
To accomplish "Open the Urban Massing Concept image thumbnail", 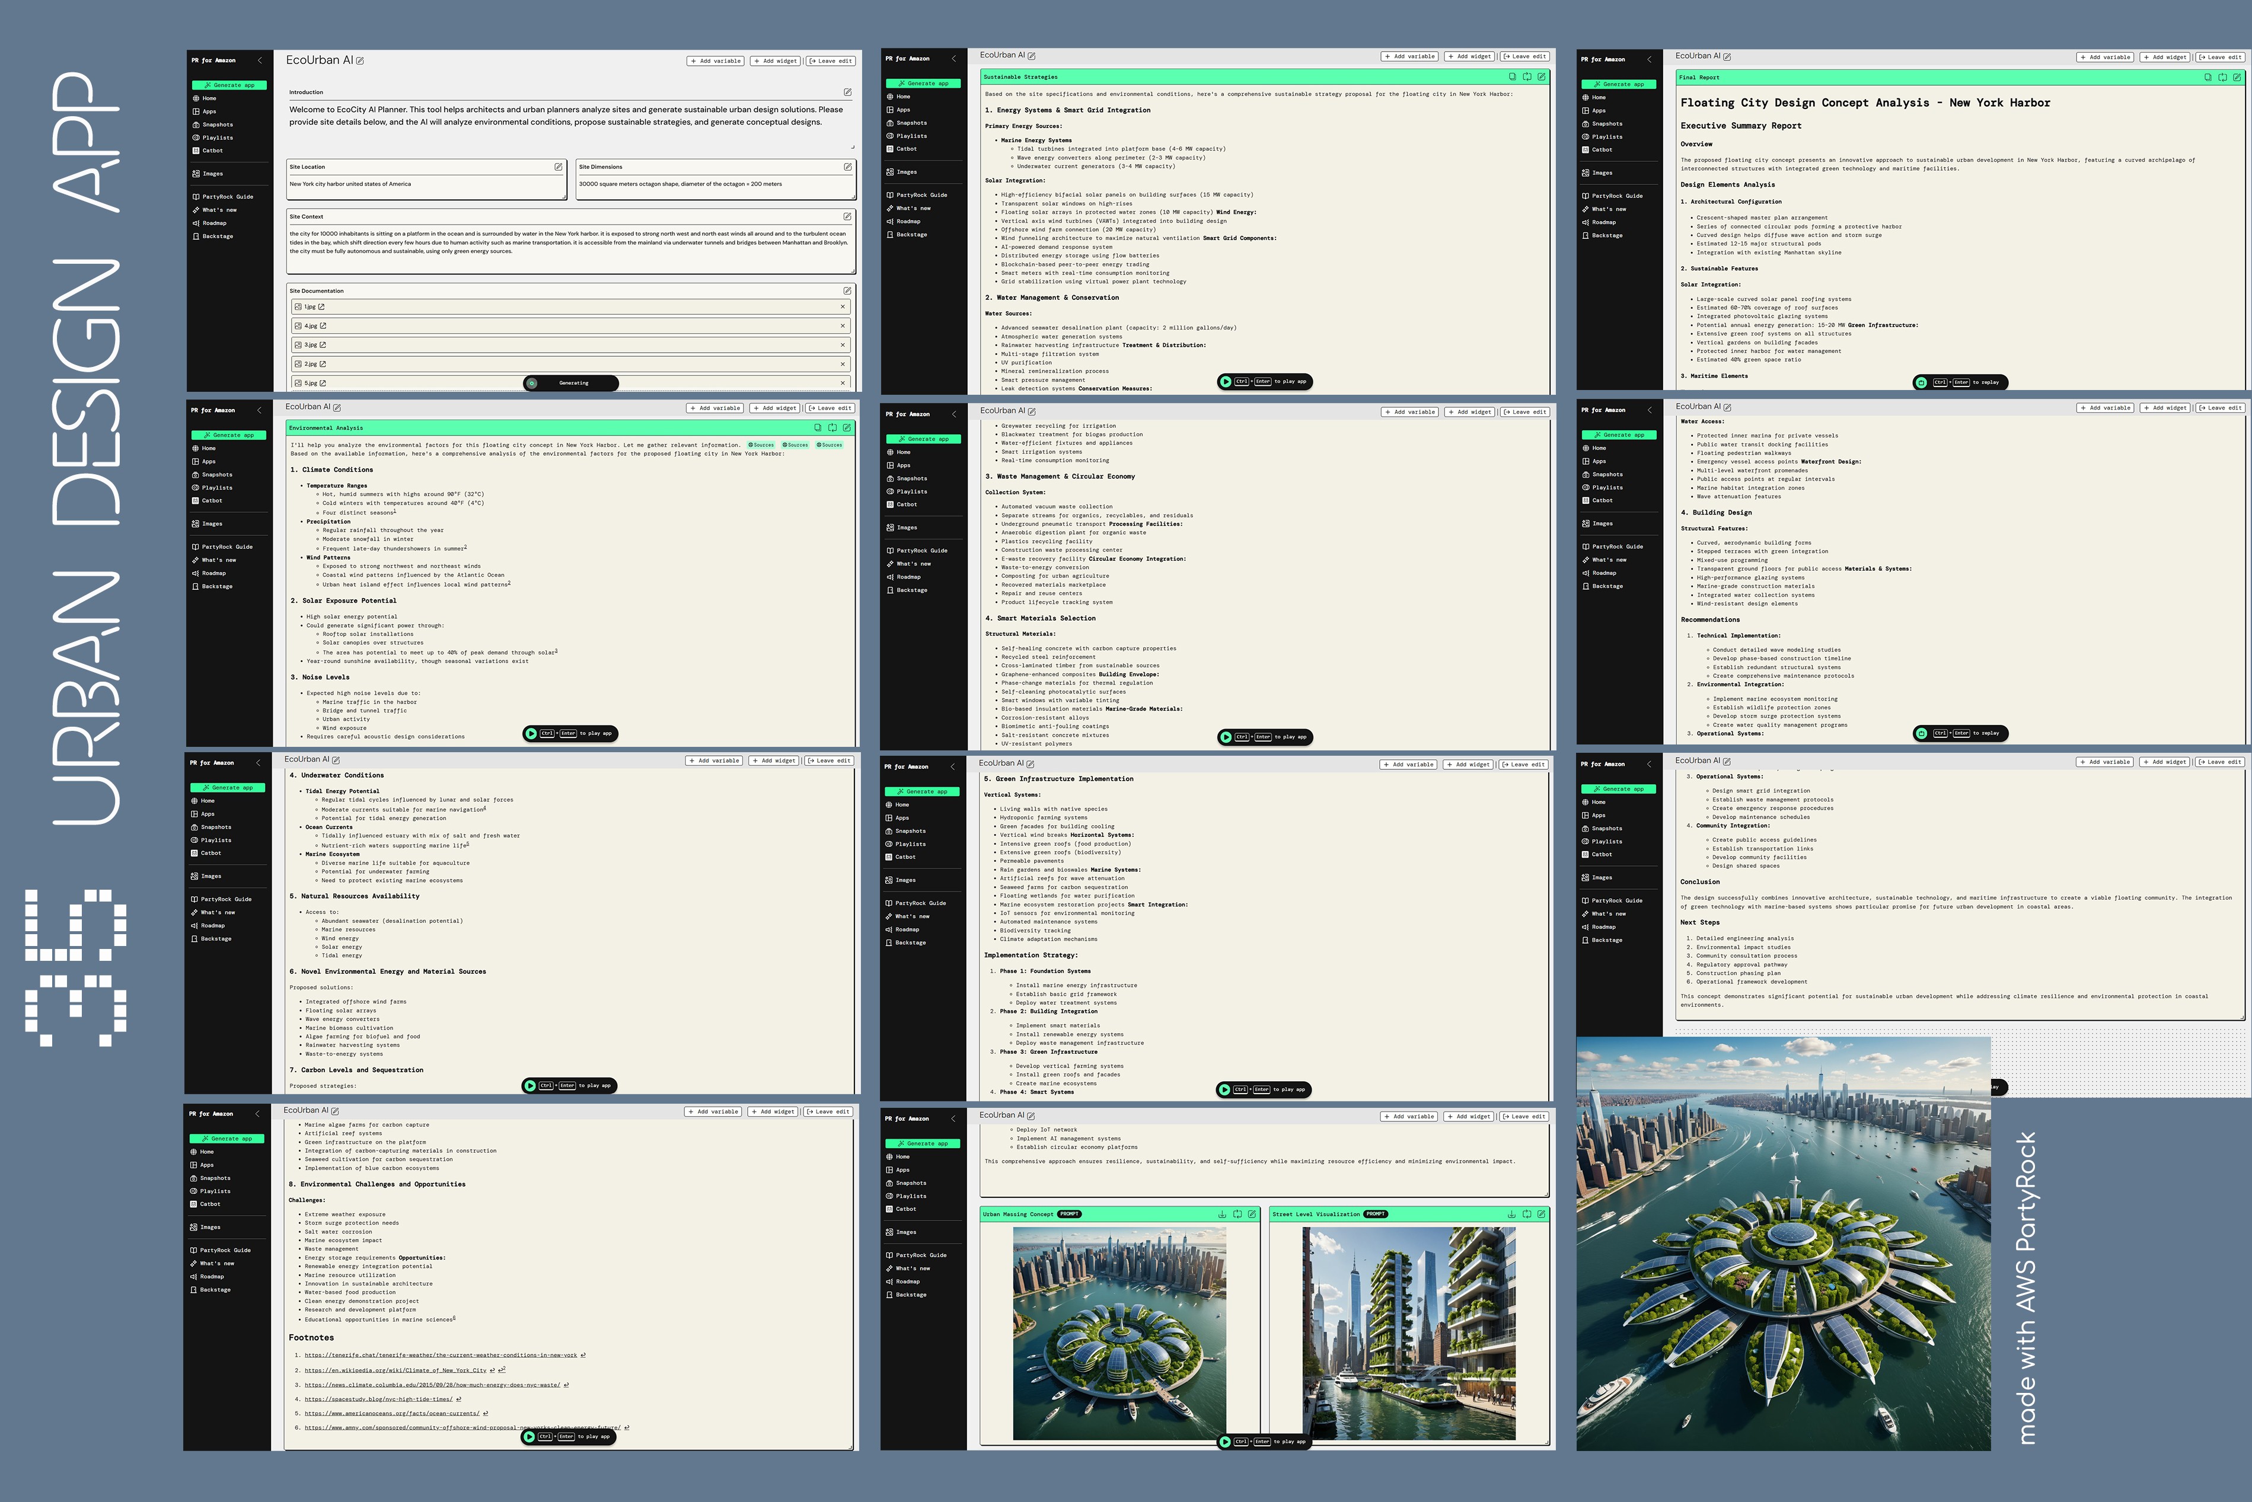I will (1118, 1332).
